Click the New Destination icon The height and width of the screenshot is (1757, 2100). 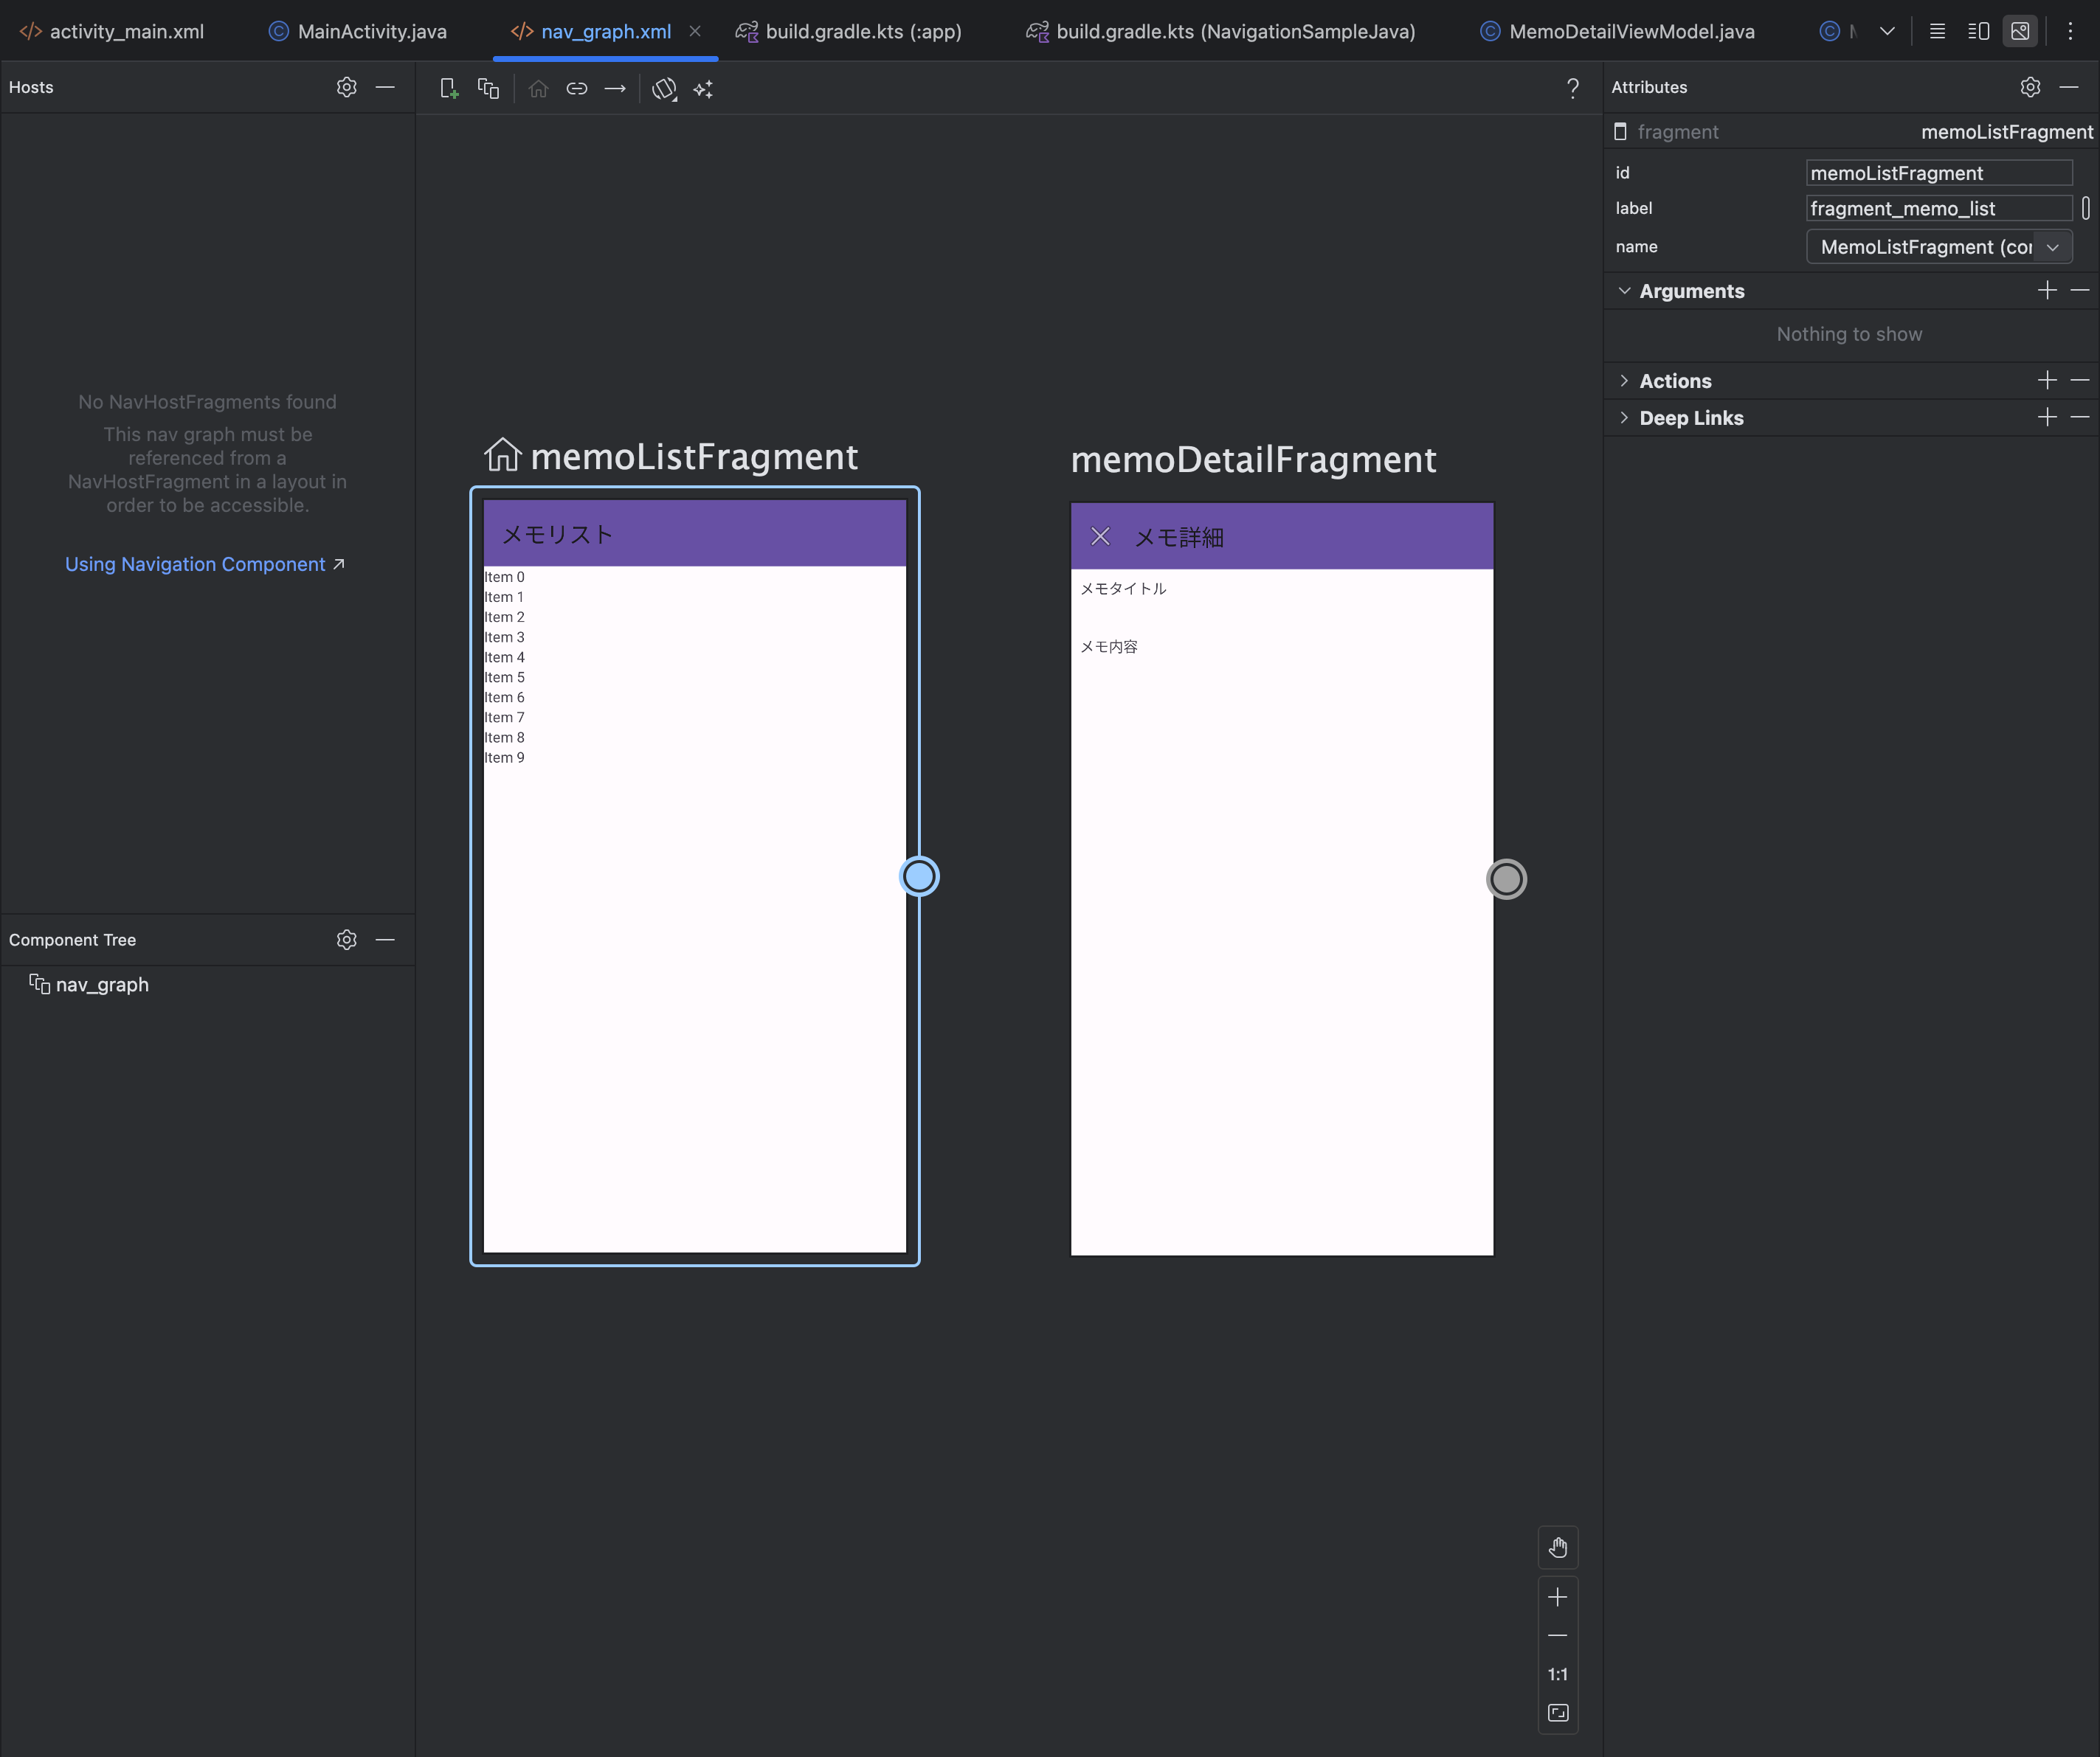(x=449, y=89)
